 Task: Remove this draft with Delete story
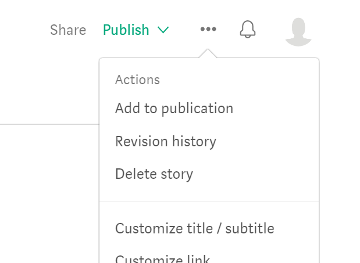[154, 174]
